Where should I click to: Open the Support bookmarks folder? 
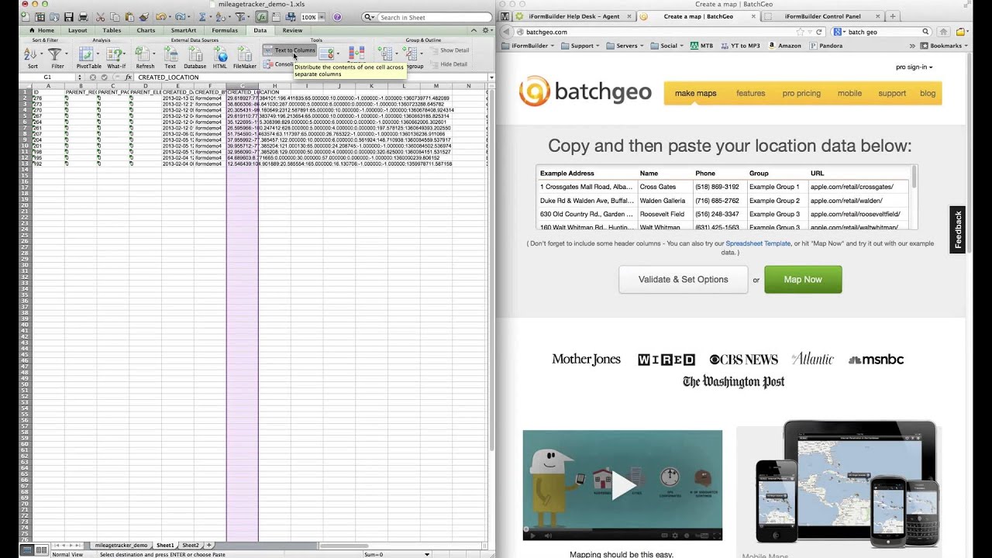pos(581,46)
